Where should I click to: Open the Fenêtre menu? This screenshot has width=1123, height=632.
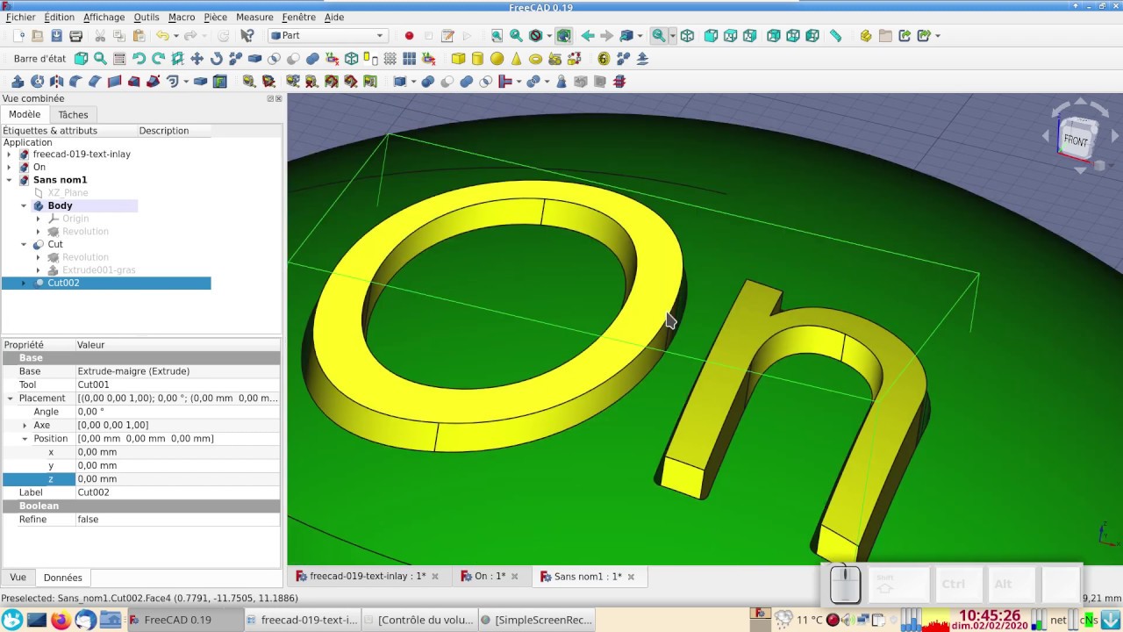tap(299, 17)
